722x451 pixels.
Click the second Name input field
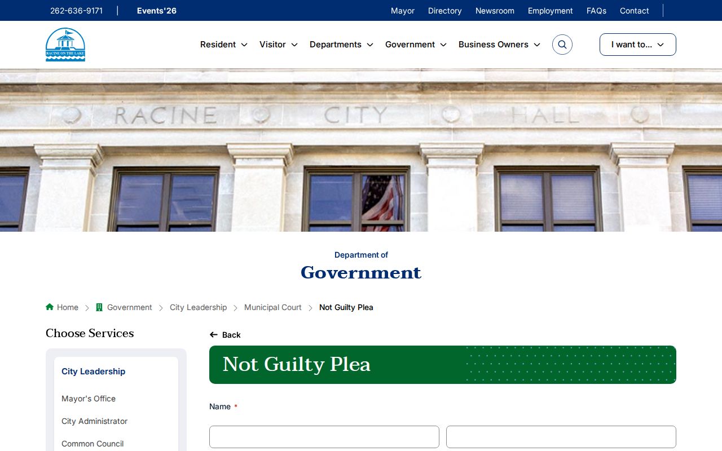[x=561, y=437]
